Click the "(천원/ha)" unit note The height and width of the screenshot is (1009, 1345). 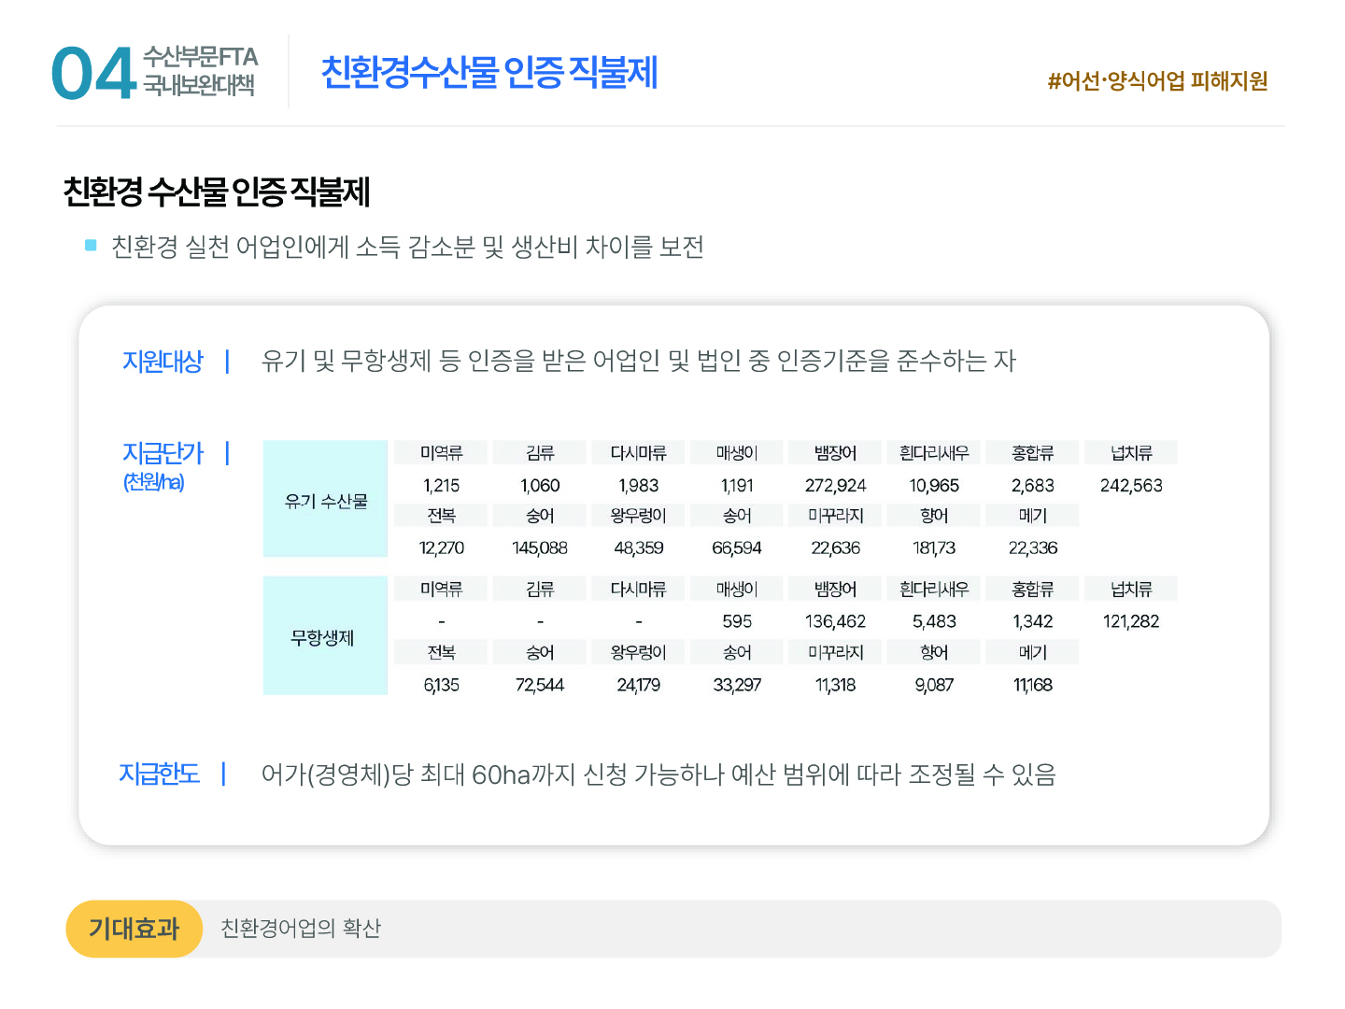point(154,482)
